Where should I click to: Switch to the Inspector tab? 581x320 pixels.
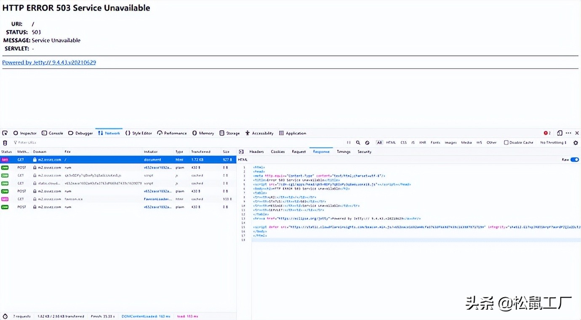[x=25, y=133]
